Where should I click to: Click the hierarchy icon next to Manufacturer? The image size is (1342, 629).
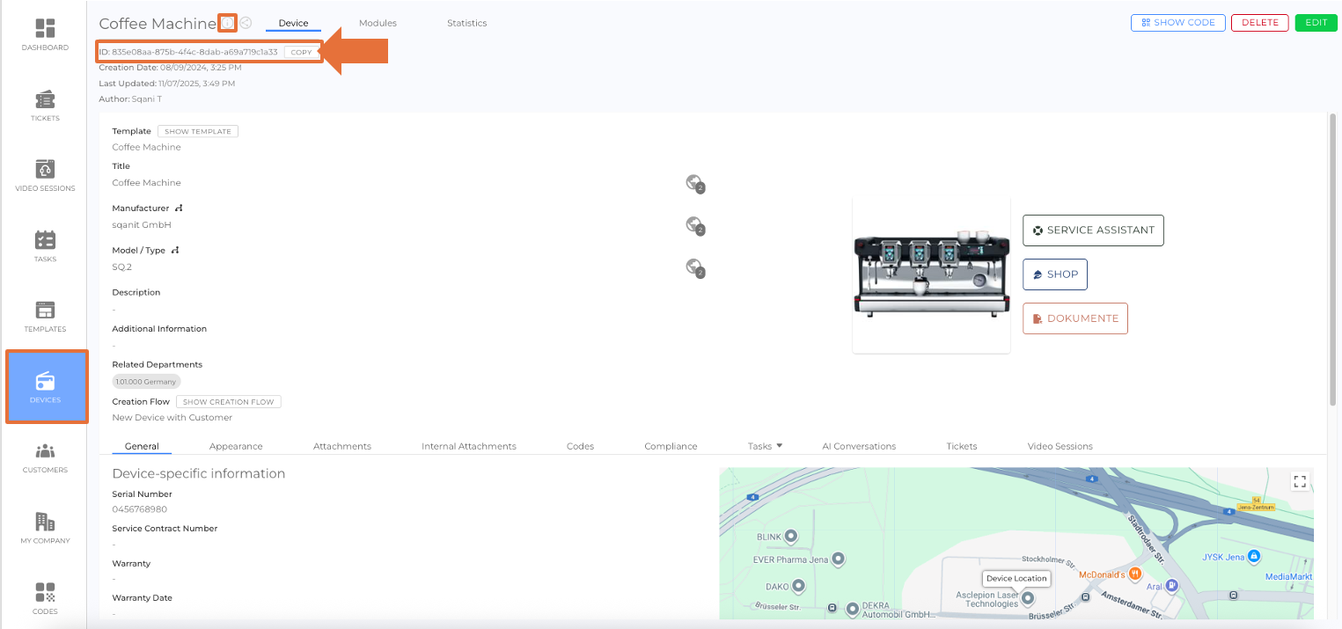179,208
